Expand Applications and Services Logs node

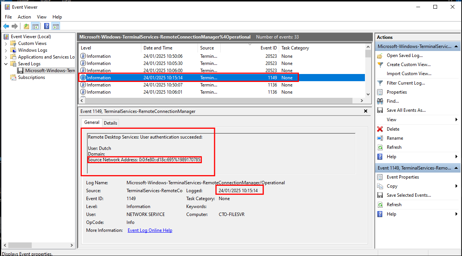tap(6, 57)
